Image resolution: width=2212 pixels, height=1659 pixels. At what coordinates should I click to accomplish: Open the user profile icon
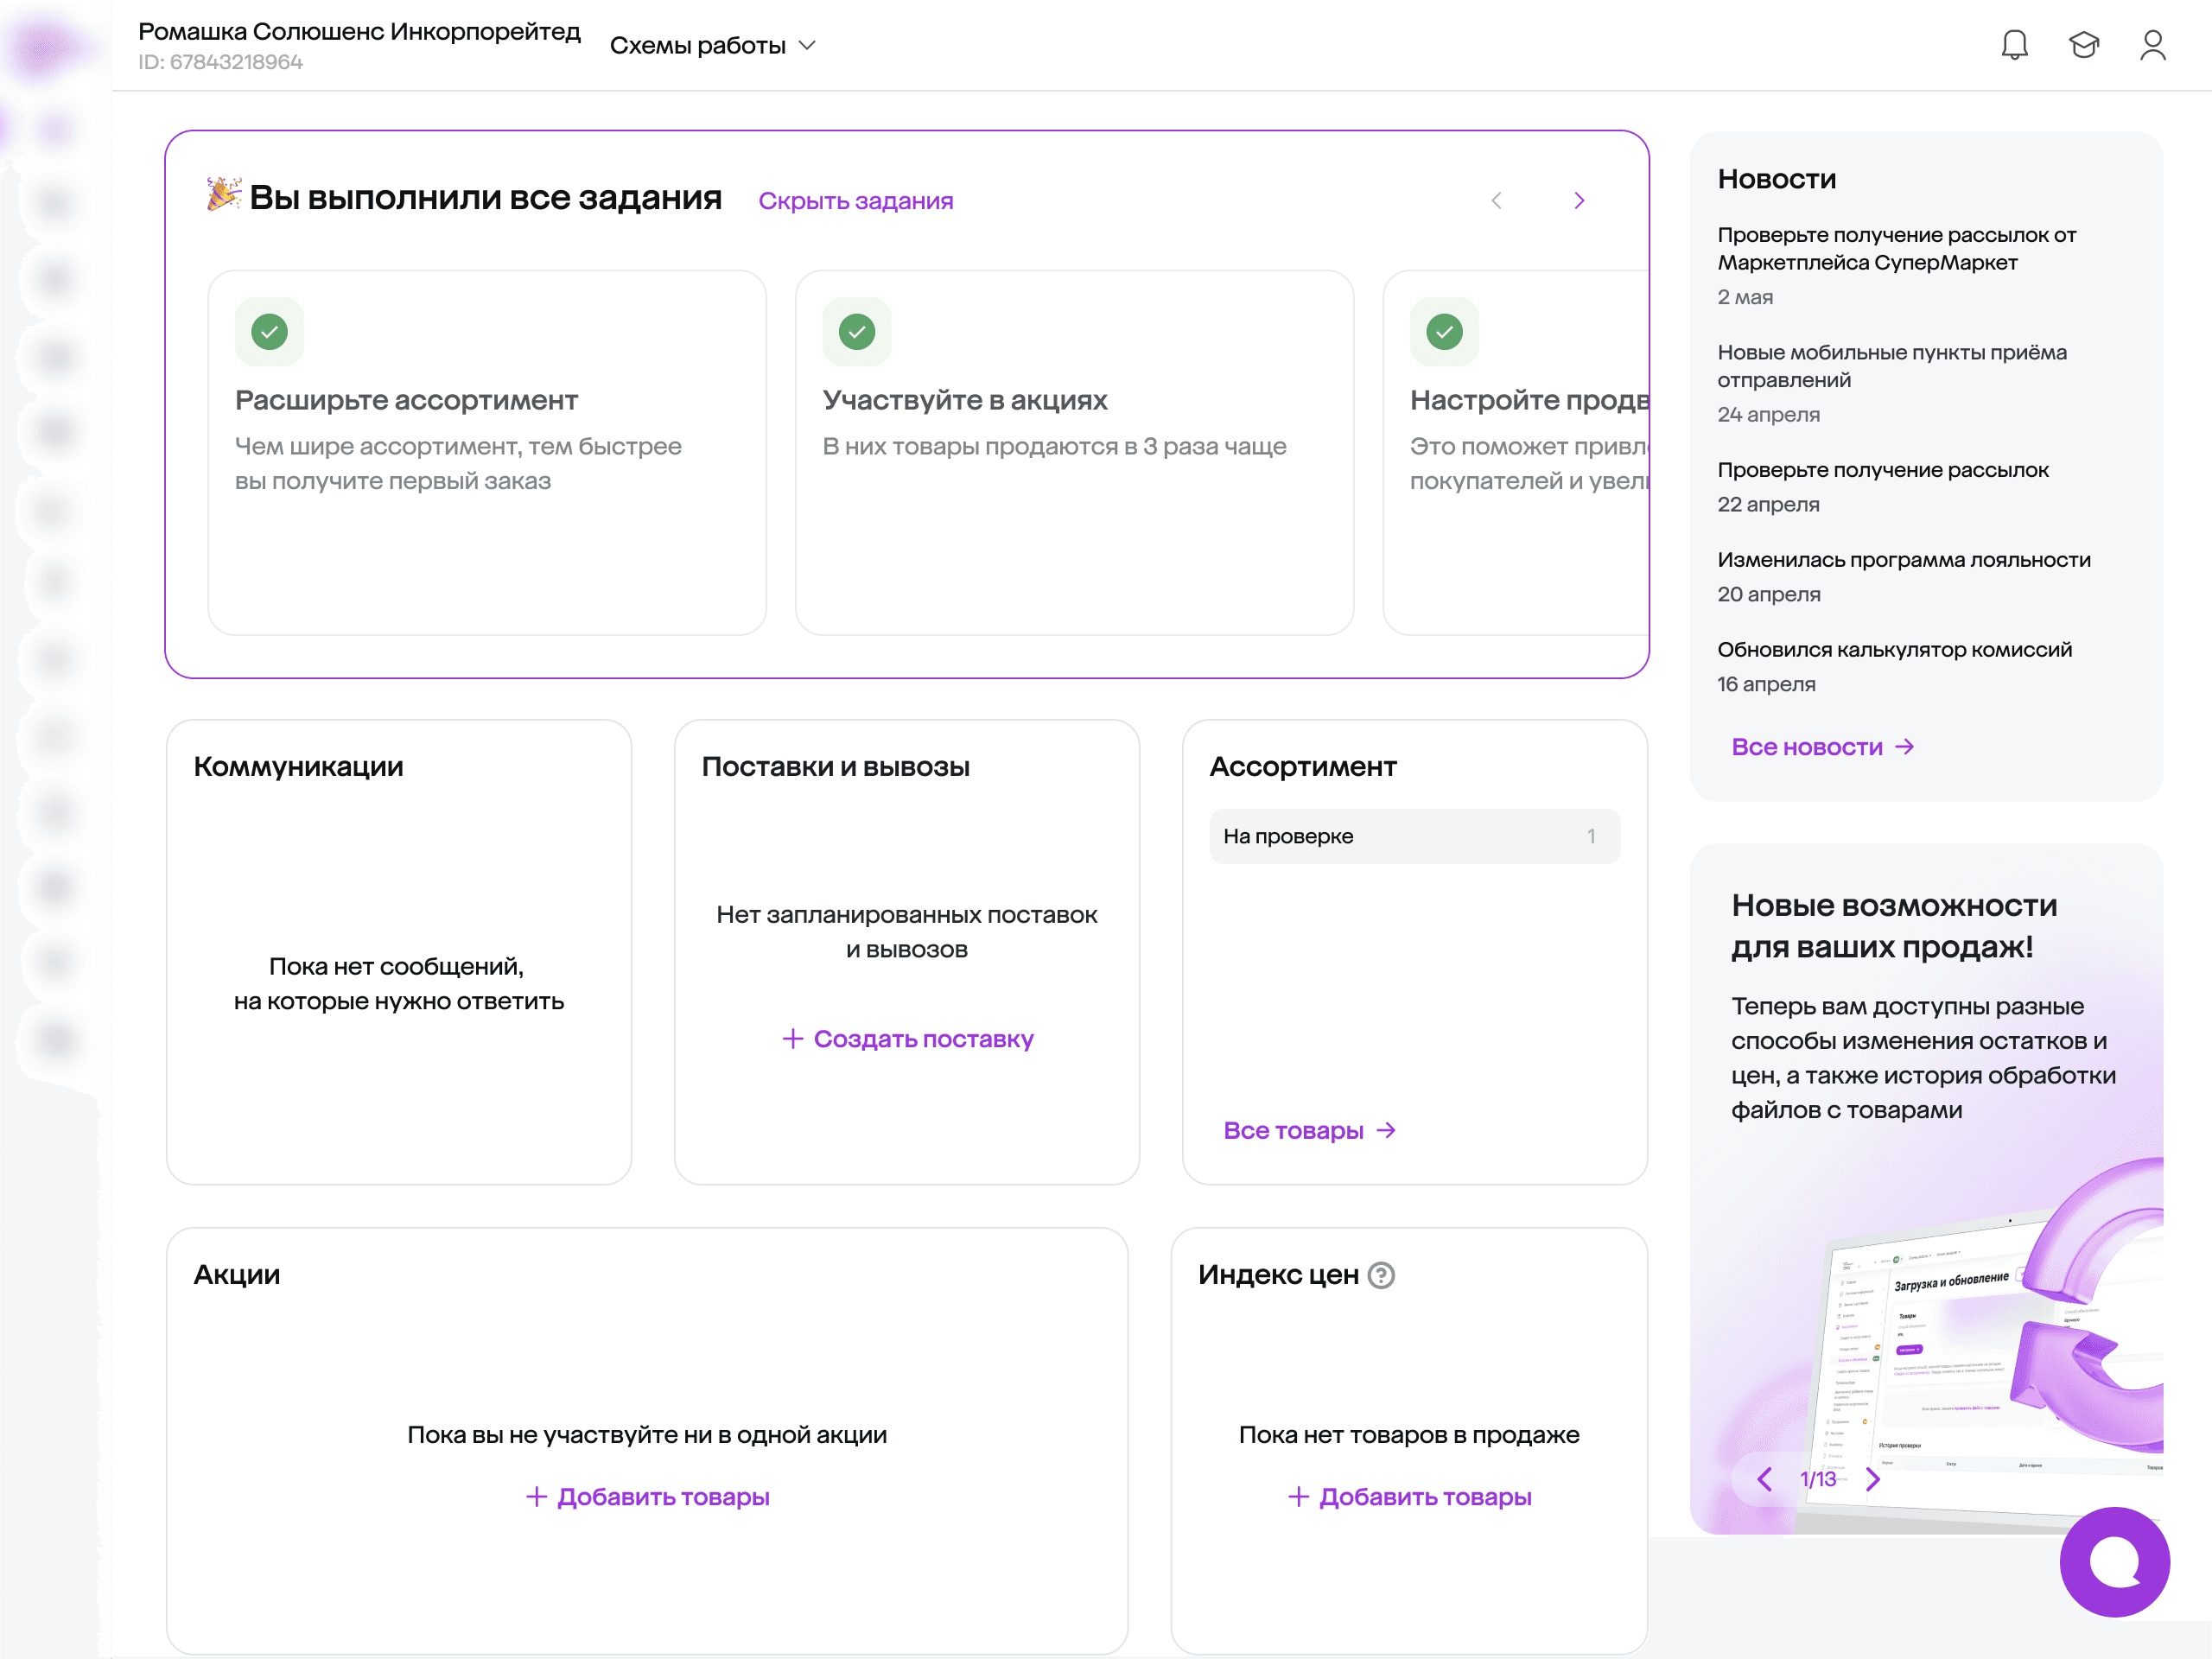click(2152, 45)
